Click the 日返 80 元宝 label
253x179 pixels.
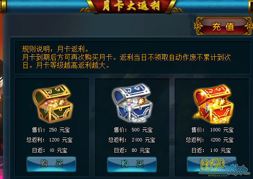coord(132,151)
